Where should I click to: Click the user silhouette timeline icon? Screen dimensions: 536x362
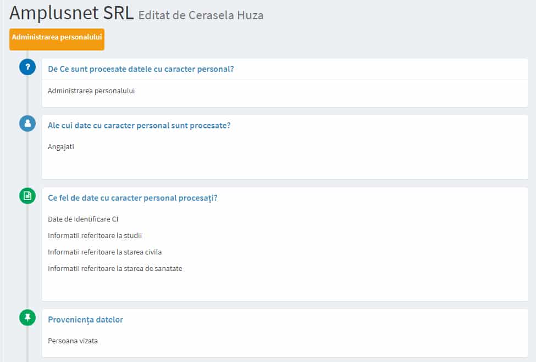(x=27, y=123)
